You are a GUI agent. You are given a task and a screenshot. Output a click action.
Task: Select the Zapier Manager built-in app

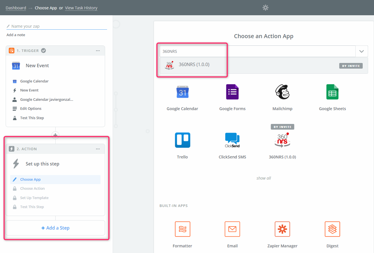pos(282,229)
